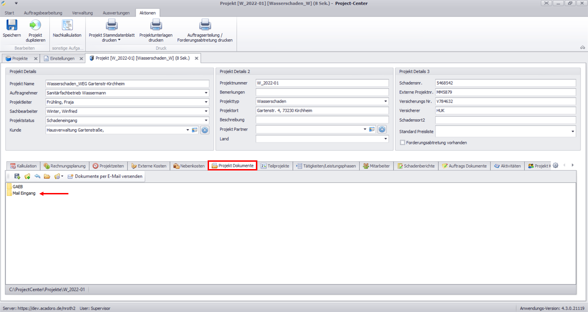This screenshot has width=588, height=312.
Task: Expand the Projektstatus dropdown
Action: [206, 120]
